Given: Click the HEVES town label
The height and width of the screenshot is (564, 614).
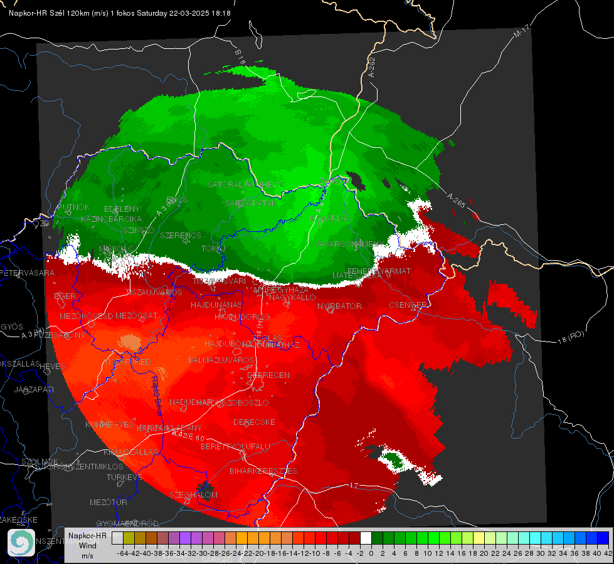Looking at the screenshot, I should [53, 367].
